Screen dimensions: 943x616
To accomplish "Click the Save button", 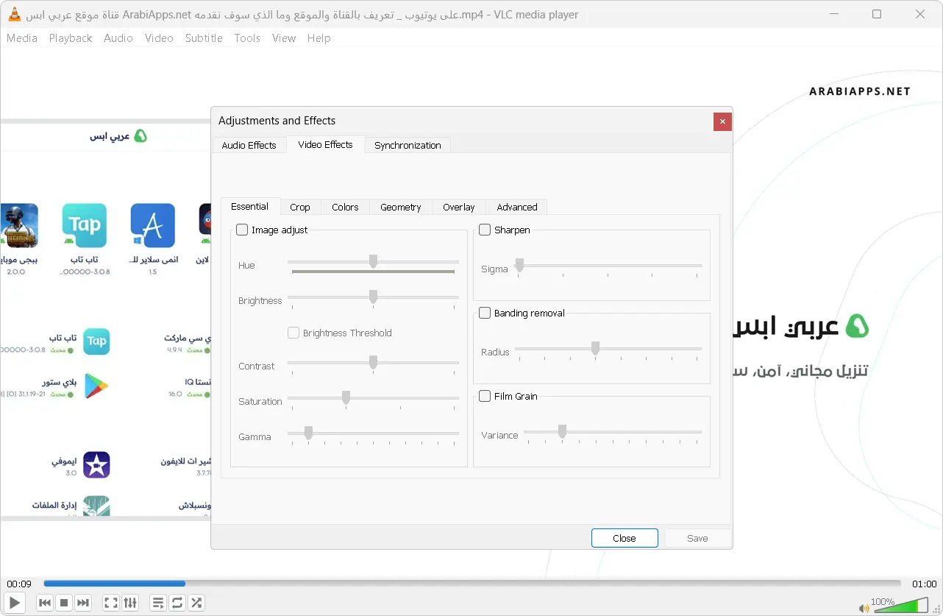I will point(697,538).
